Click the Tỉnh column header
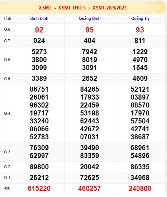This screenshot has height=197, width=167. 7,18
